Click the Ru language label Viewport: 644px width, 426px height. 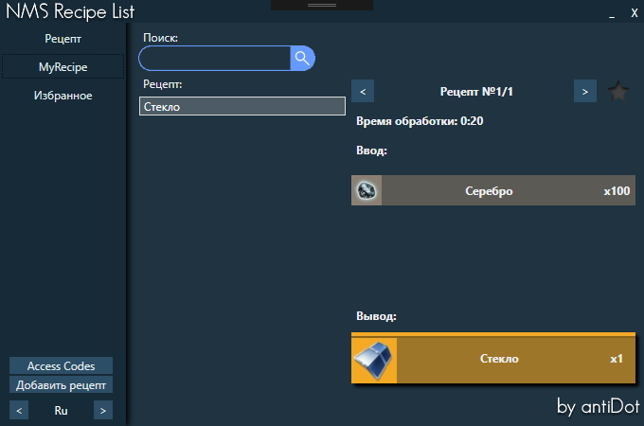click(x=62, y=411)
